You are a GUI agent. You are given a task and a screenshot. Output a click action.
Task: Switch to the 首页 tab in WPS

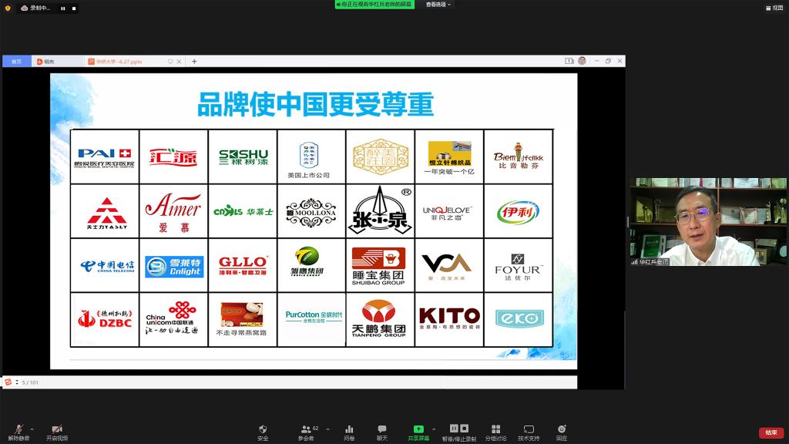click(x=16, y=62)
